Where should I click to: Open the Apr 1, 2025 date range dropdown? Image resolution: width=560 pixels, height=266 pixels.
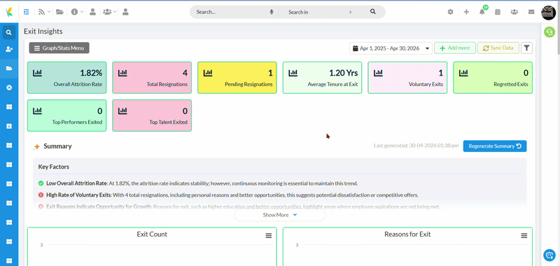(x=391, y=48)
